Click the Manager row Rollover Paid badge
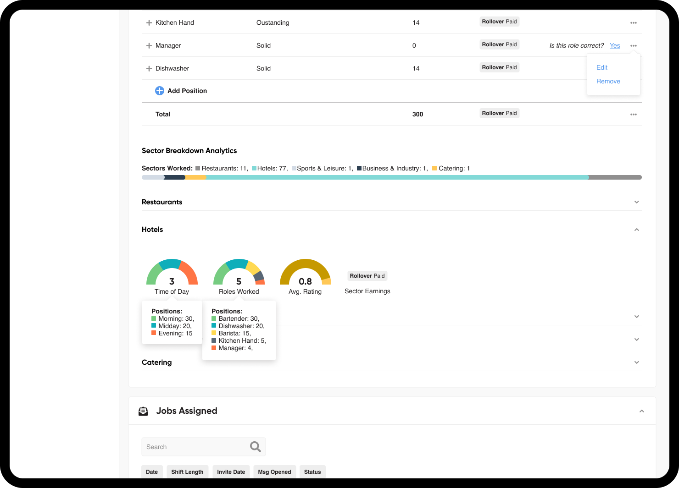Viewport: 679px width, 488px height. [500, 44]
